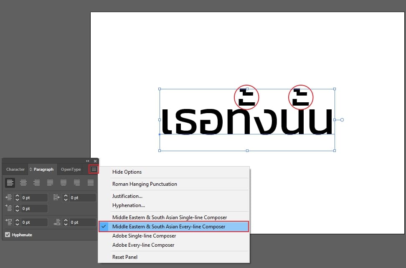Uncheck the Hyphenate checkbox
The width and height of the screenshot is (406, 268).
pyautogui.click(x=8, y=235)
